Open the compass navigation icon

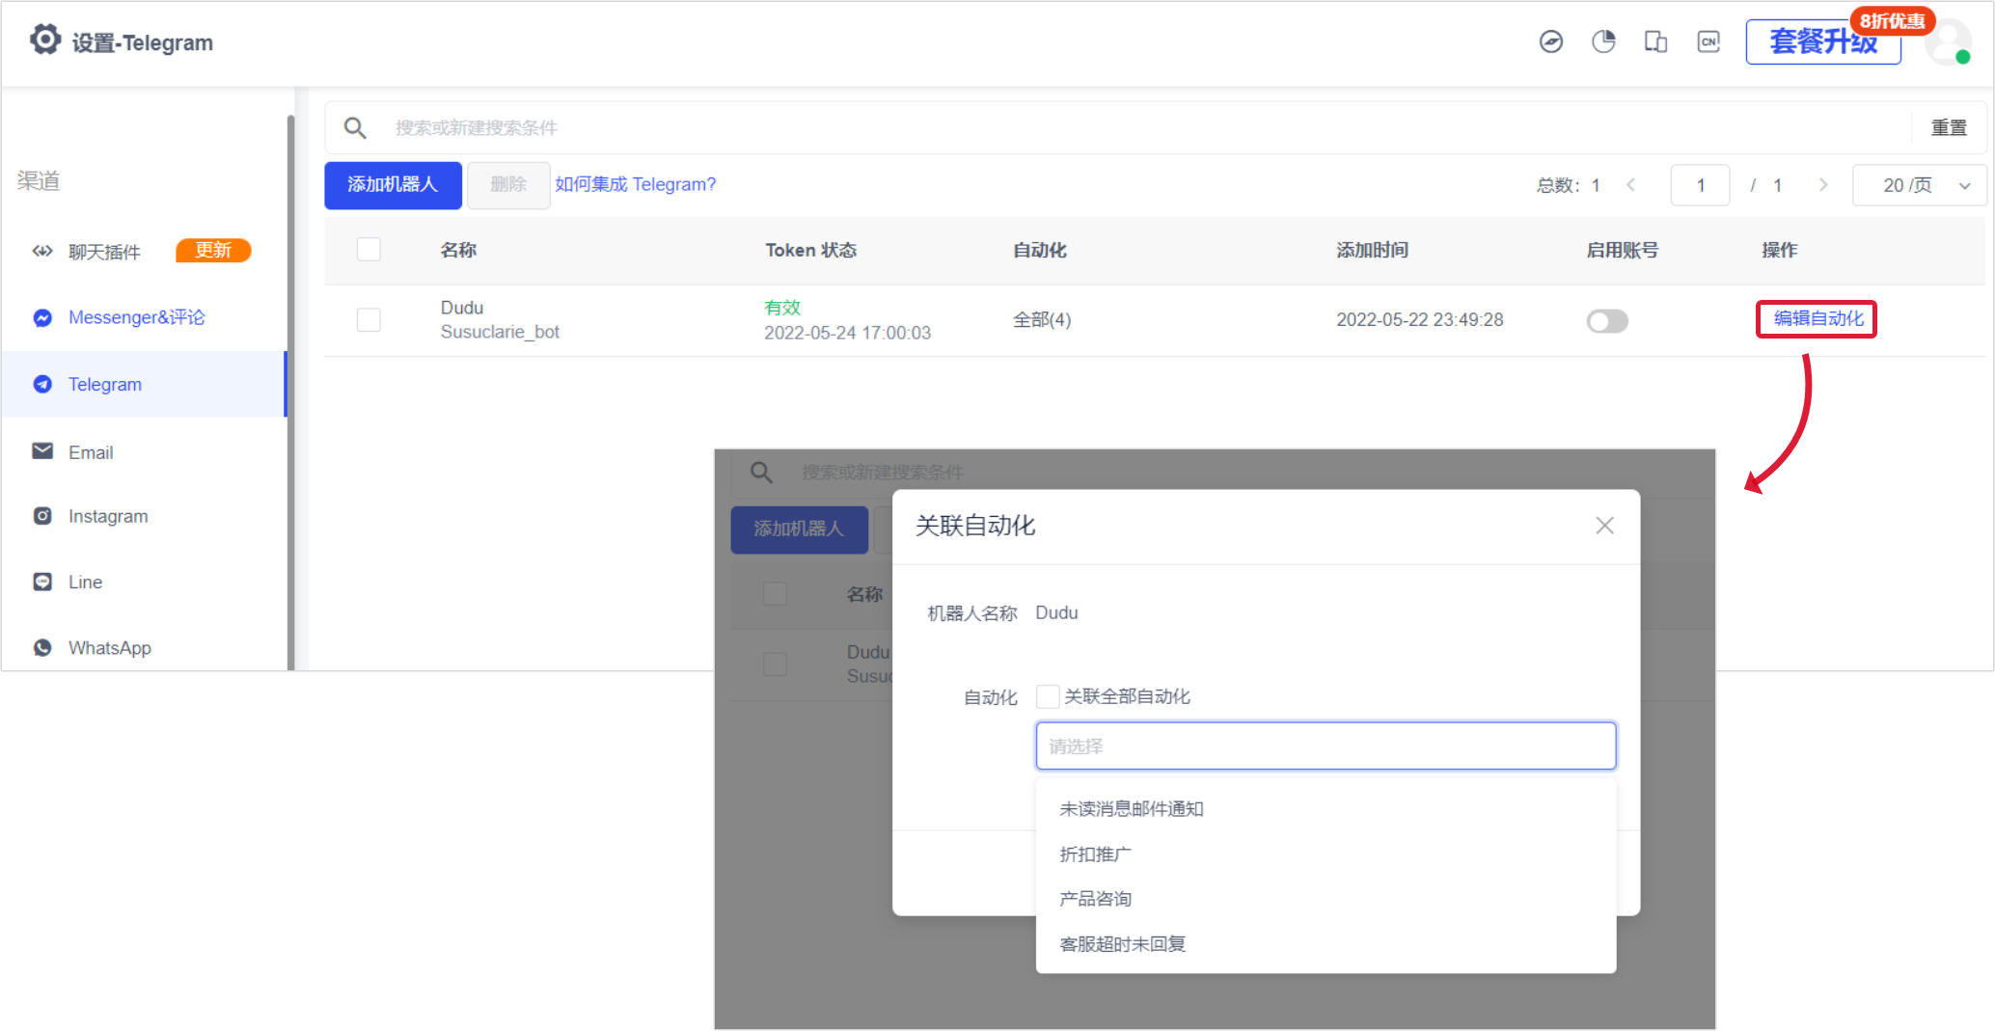coord(1551,41)
